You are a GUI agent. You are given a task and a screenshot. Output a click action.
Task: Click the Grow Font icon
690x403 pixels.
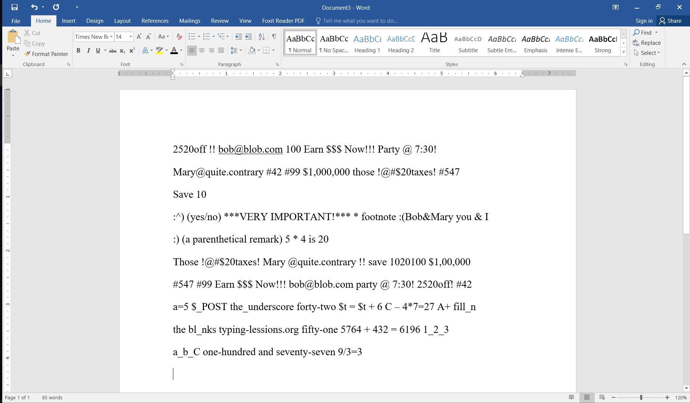[x=139, y=37]
